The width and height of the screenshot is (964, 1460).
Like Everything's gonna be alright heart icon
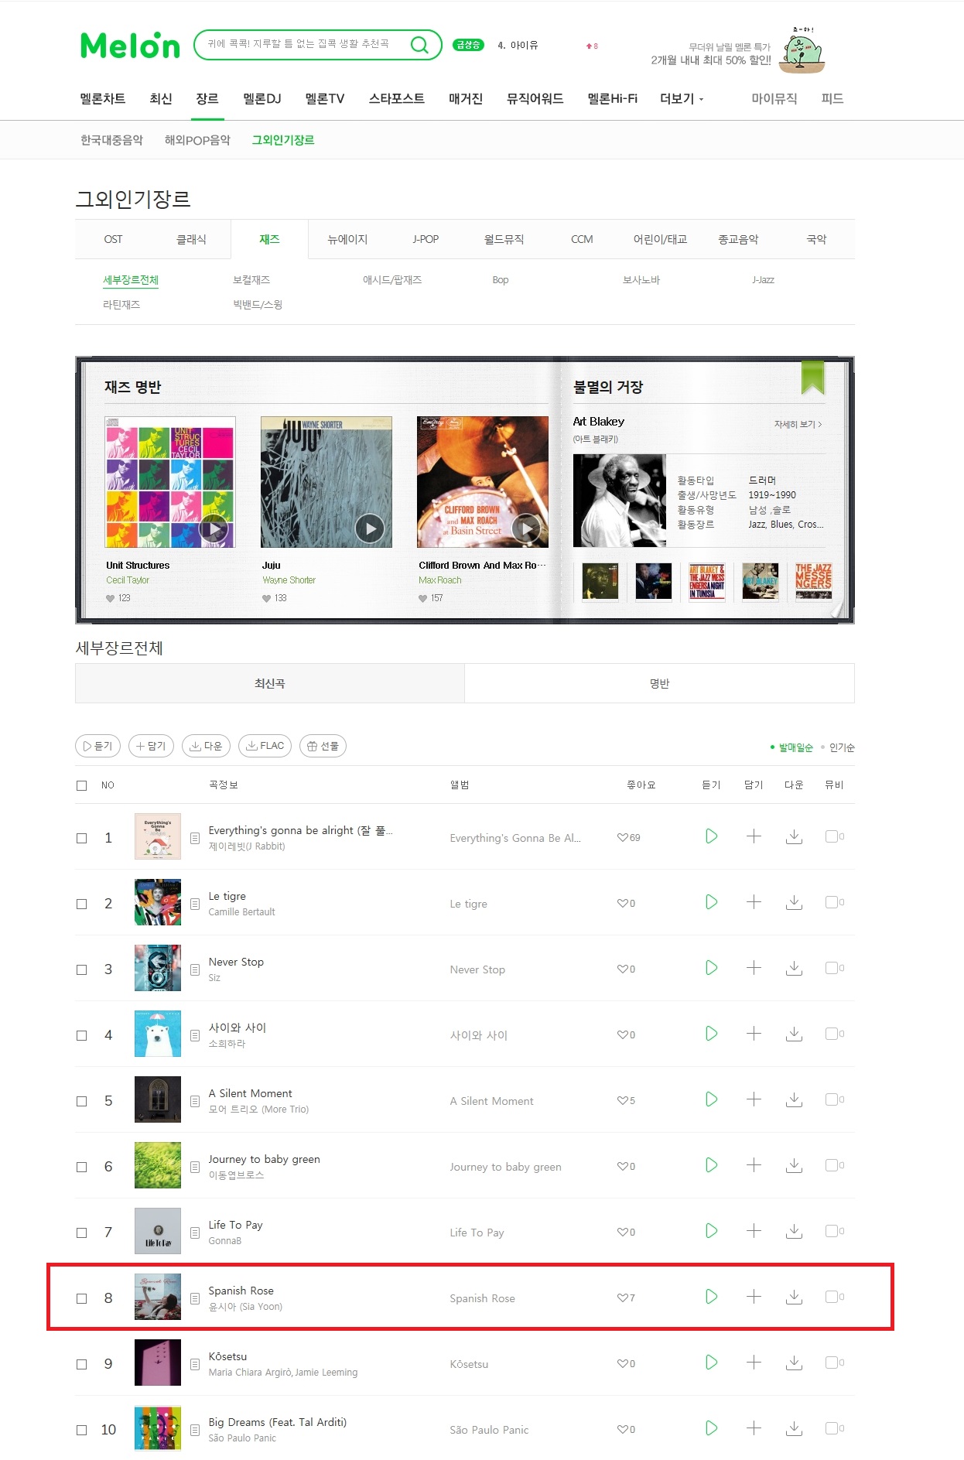click(623, 837)
